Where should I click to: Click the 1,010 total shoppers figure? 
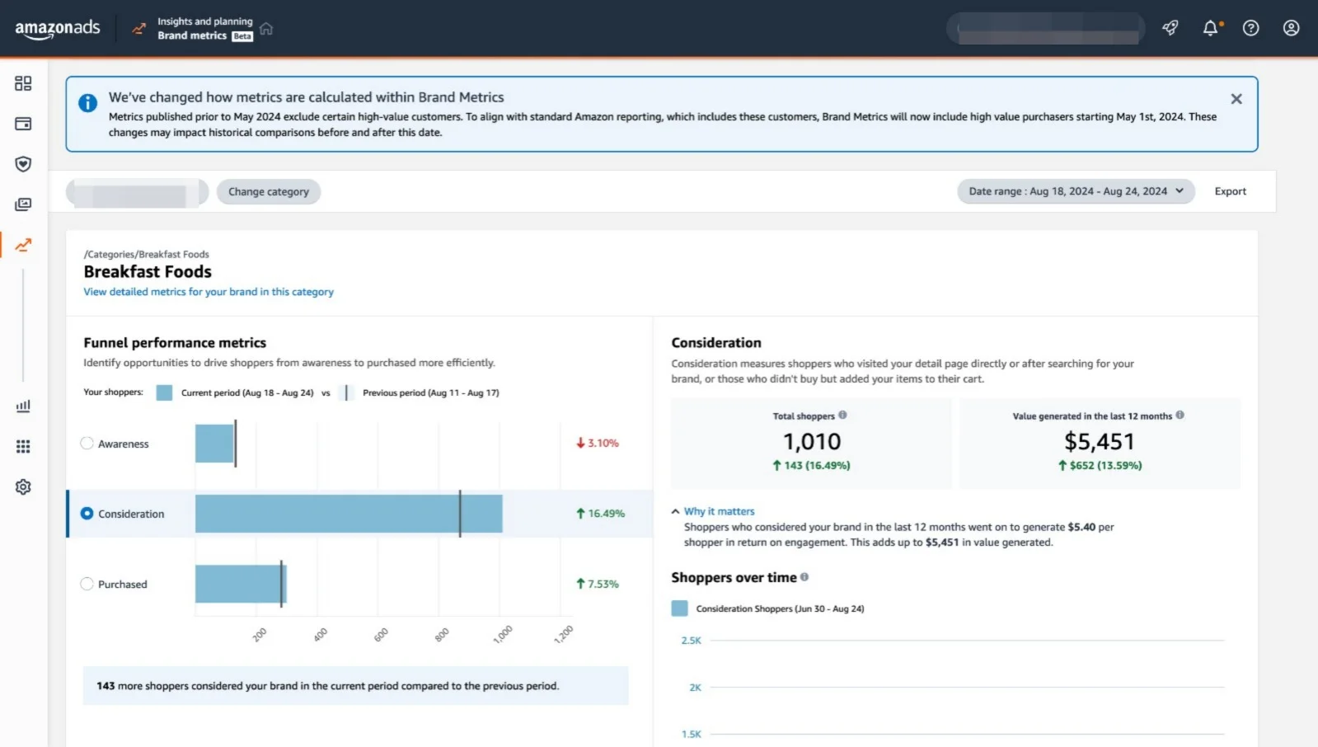812,441
